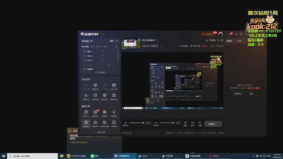This screenshot has height=159, width=283.
Task: Select the 我的场景 tab
Action: [85, 47]
